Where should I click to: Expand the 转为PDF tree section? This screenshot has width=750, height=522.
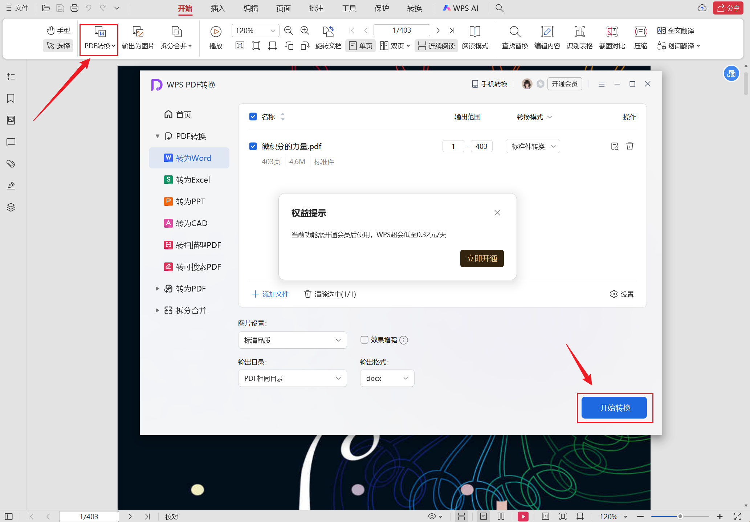click(x=157, y=289)
